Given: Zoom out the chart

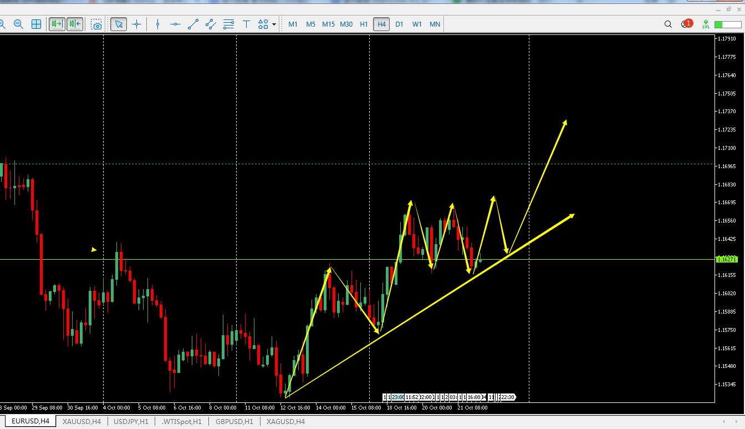Looking at the screenshot, I should click(x=18, y=24).
